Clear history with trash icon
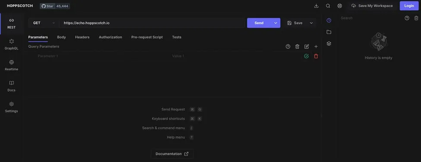The width and height of the screenshot is (421, 162). (x=416, y=18)
